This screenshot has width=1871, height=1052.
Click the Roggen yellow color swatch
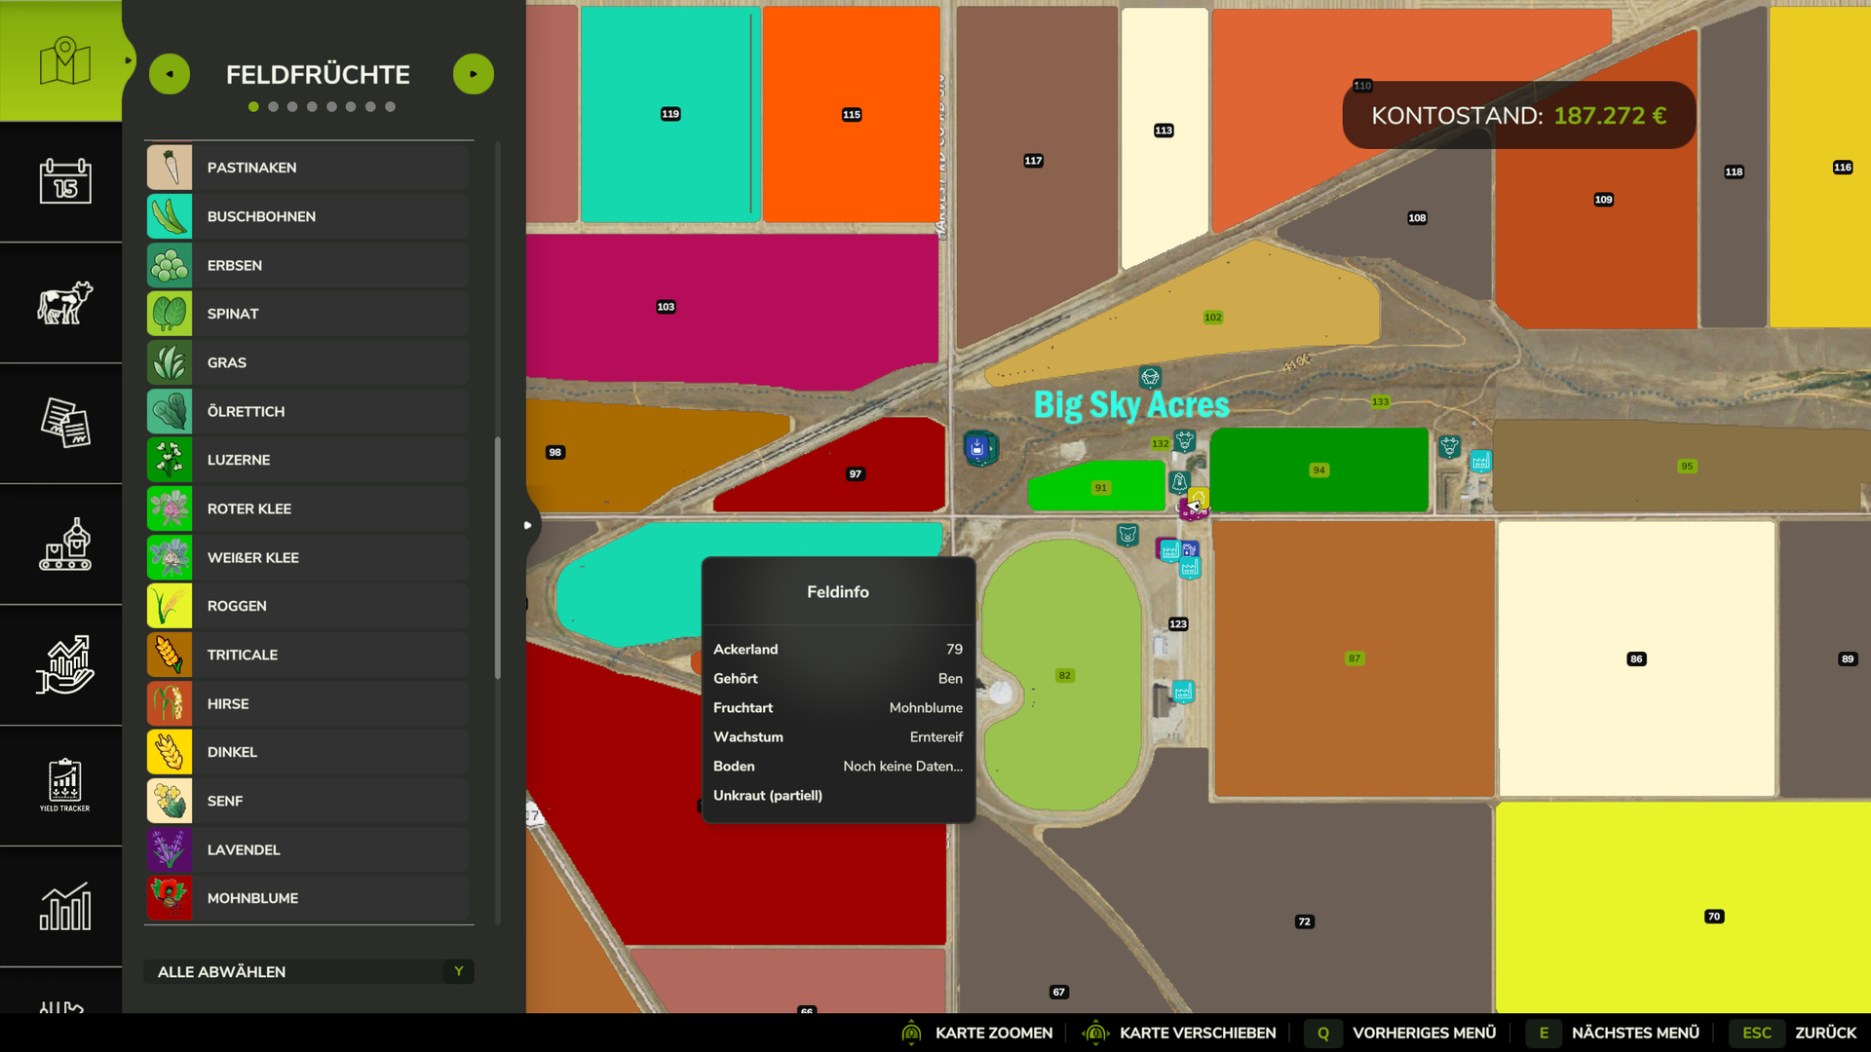pos(170,606)
